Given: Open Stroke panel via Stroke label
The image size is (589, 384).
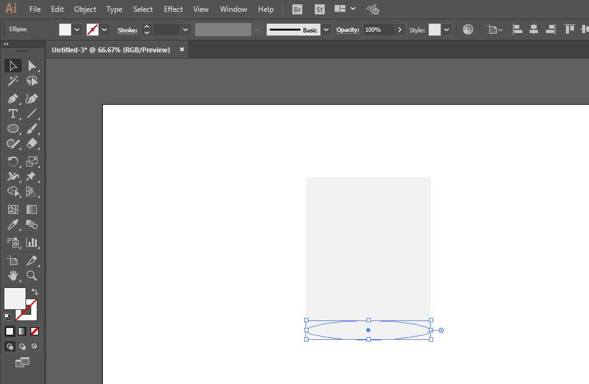Looking at the screenshot, I should click(x=127, y=29).
